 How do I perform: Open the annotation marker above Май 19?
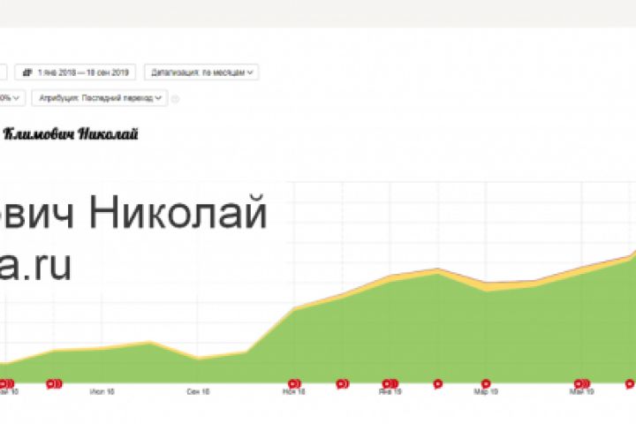[582, 384]
